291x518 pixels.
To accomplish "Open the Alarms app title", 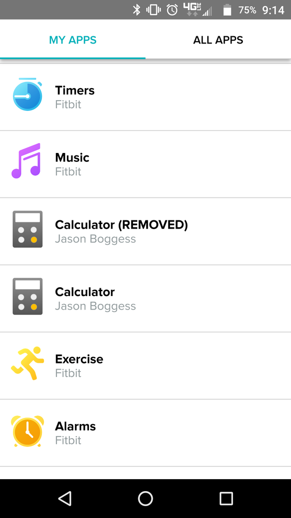I will tap(76, 426).
